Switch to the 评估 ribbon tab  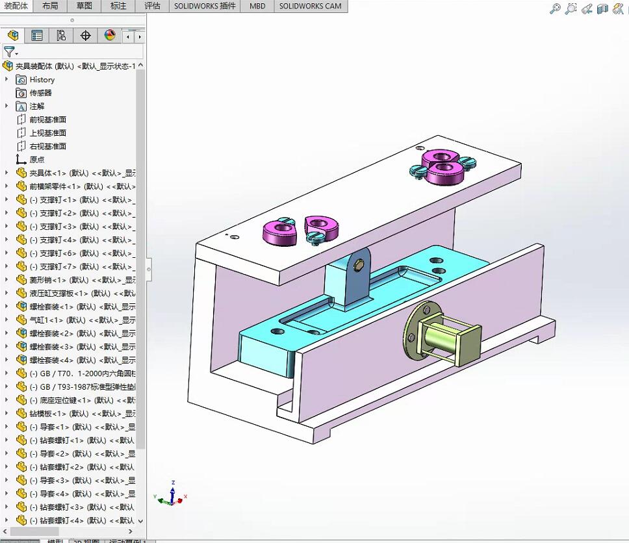point(151,6)
